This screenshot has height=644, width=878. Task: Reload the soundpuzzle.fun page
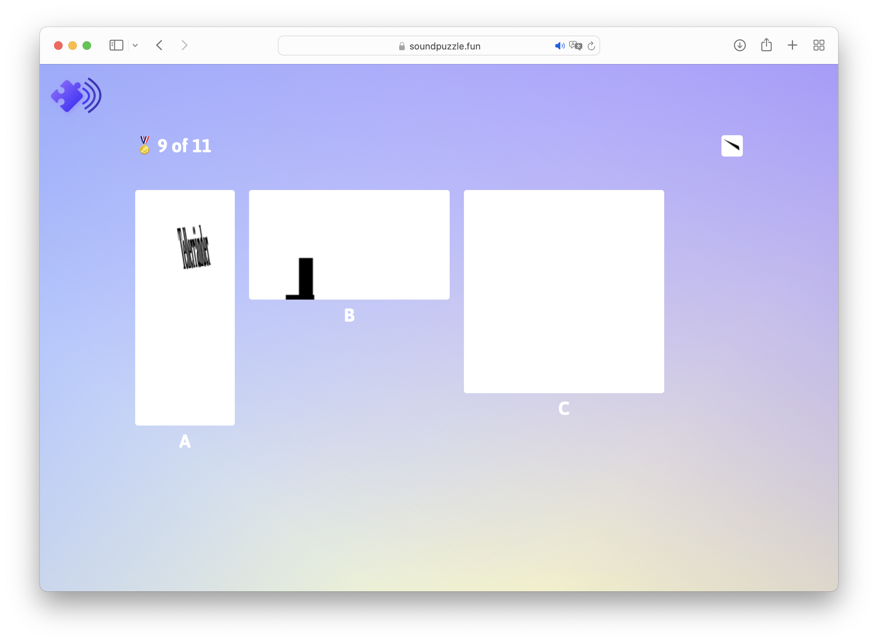pos(591,46)
